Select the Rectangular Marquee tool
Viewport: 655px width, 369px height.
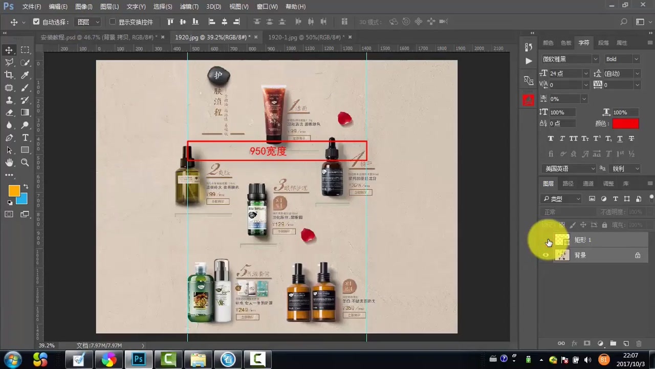click(x=25, y=50)
